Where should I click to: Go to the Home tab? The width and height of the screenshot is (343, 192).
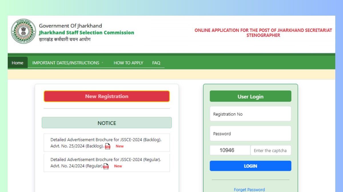click(17, 63)
